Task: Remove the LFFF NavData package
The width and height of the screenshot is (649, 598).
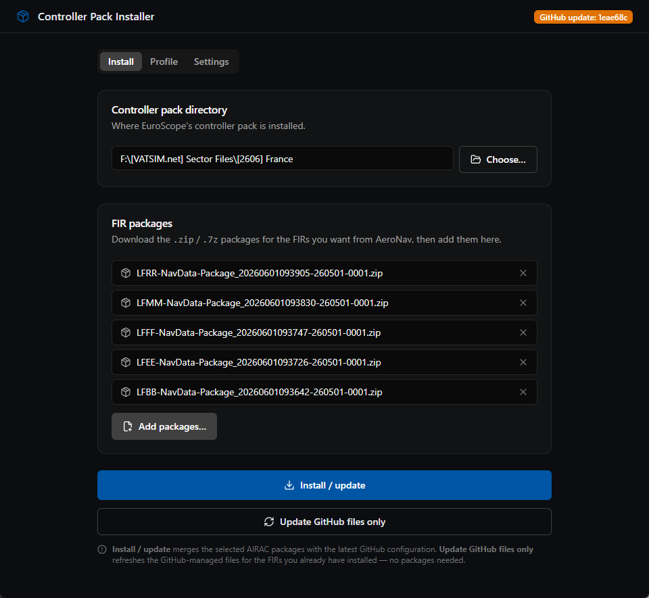Action: (x=523, y=332)
